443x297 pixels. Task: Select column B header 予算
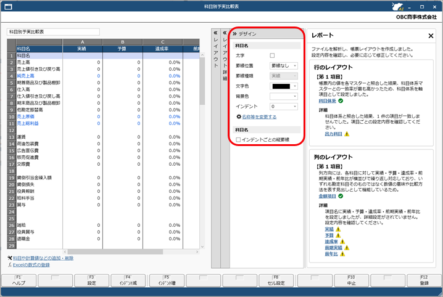[x=122, y=49]
